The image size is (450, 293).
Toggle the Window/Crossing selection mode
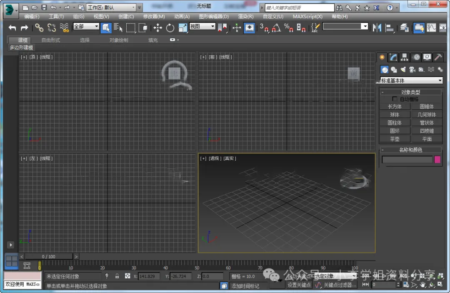pos(143,27)
